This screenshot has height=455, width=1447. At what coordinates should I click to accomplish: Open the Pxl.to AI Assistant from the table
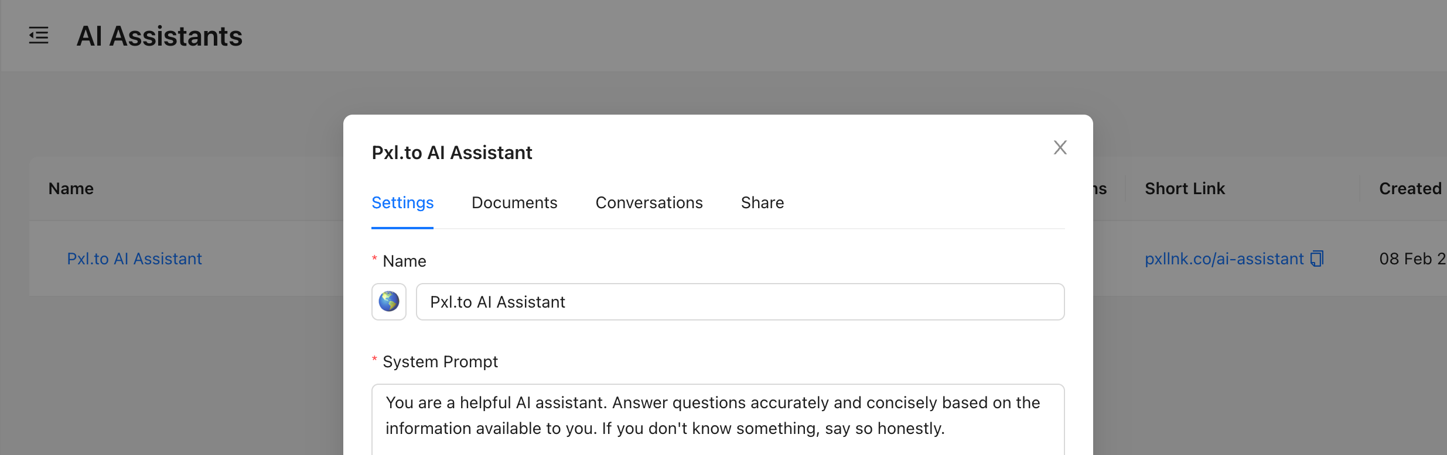pos(134,258)
